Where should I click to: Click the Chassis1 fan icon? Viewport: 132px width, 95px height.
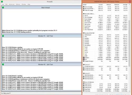(x=84, y=58)
